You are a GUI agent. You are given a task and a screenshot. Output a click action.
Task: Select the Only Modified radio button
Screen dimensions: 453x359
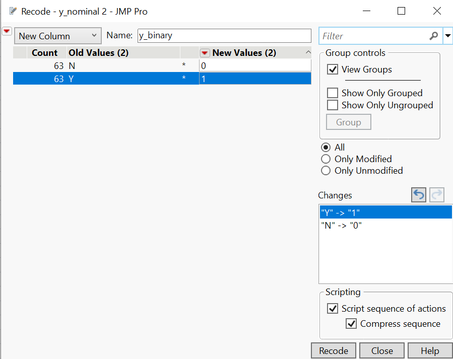(x=326, y=159)
